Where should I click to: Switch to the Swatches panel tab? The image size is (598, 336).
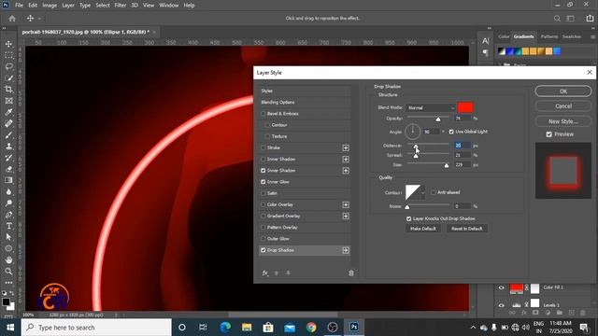pos(571,36)
